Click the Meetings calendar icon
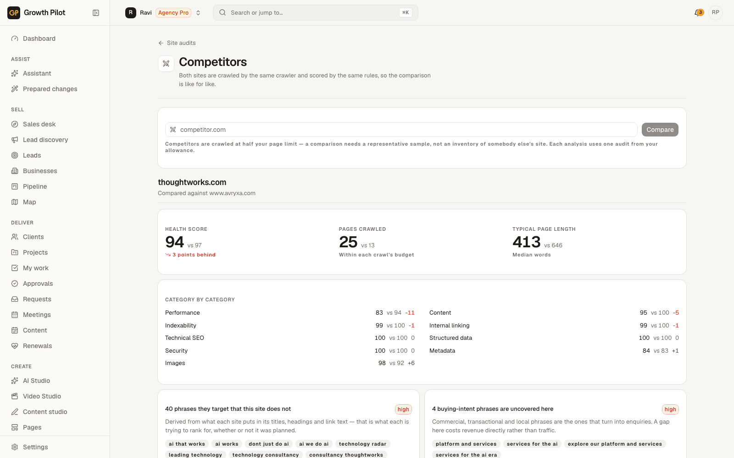734x458 pixels. (15, 315)
